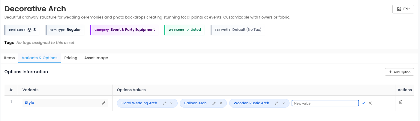Click the New value input field
Viewport: 420px width, 121px height.
tap(325, 103)
